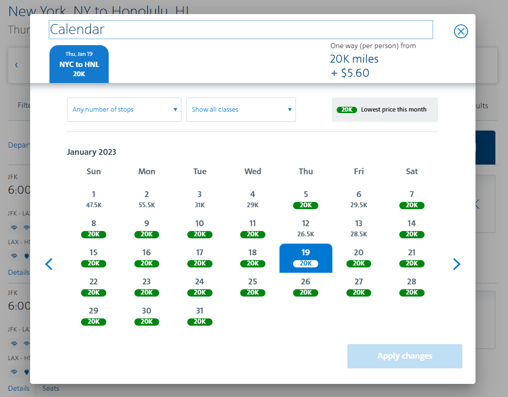Select Thursday January 5 date
The image size is (508, 397).
(306, 199)
